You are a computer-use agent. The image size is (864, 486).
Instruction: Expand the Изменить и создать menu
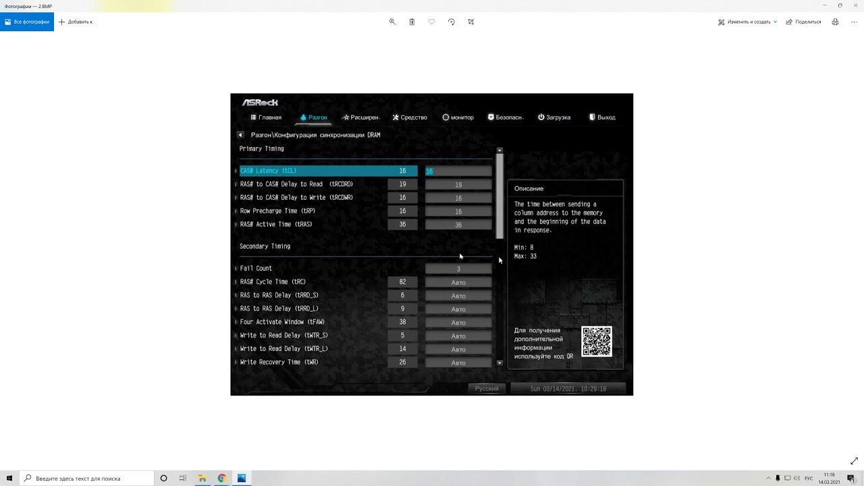(747, 22)
